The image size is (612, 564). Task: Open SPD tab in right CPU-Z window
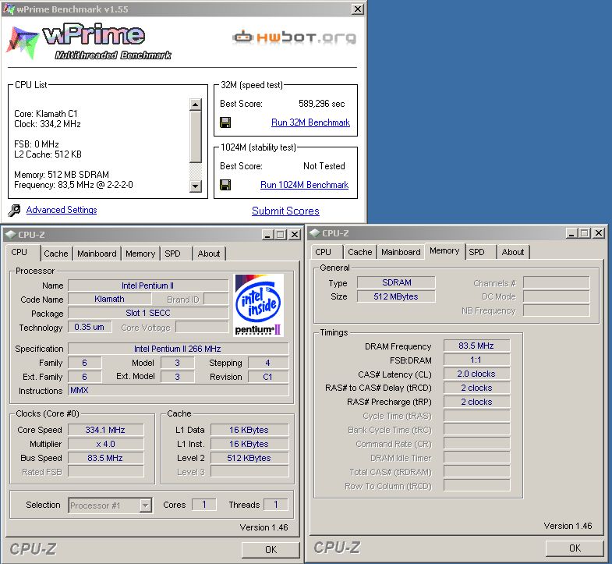point(480,252)
